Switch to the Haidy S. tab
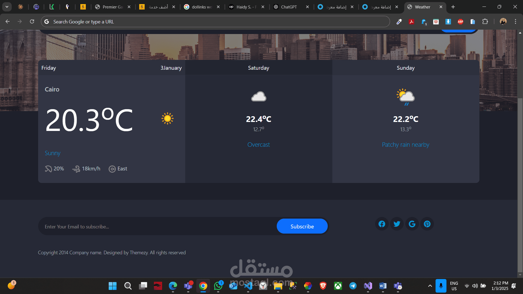The height and width of the screenshot is (294, 523). (246, 7)
